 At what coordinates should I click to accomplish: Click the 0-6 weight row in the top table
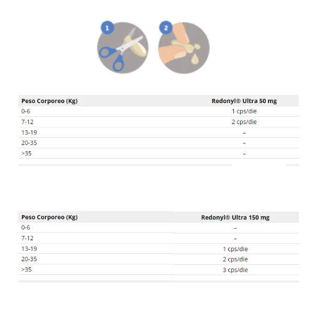point(26,111)
